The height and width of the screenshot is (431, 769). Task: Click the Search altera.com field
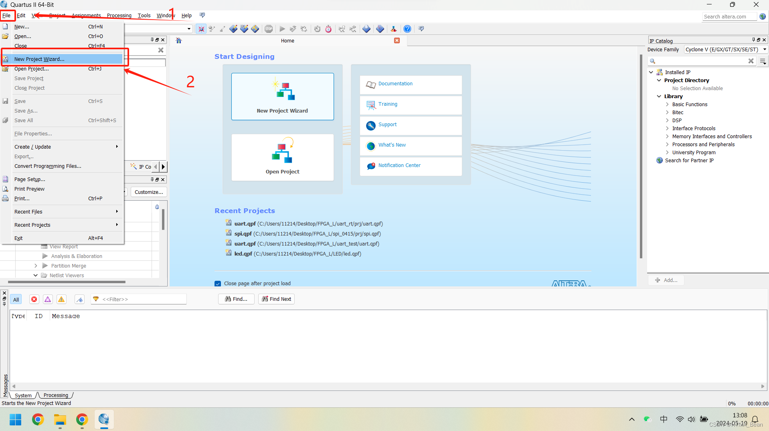click(x=729, y=16)
